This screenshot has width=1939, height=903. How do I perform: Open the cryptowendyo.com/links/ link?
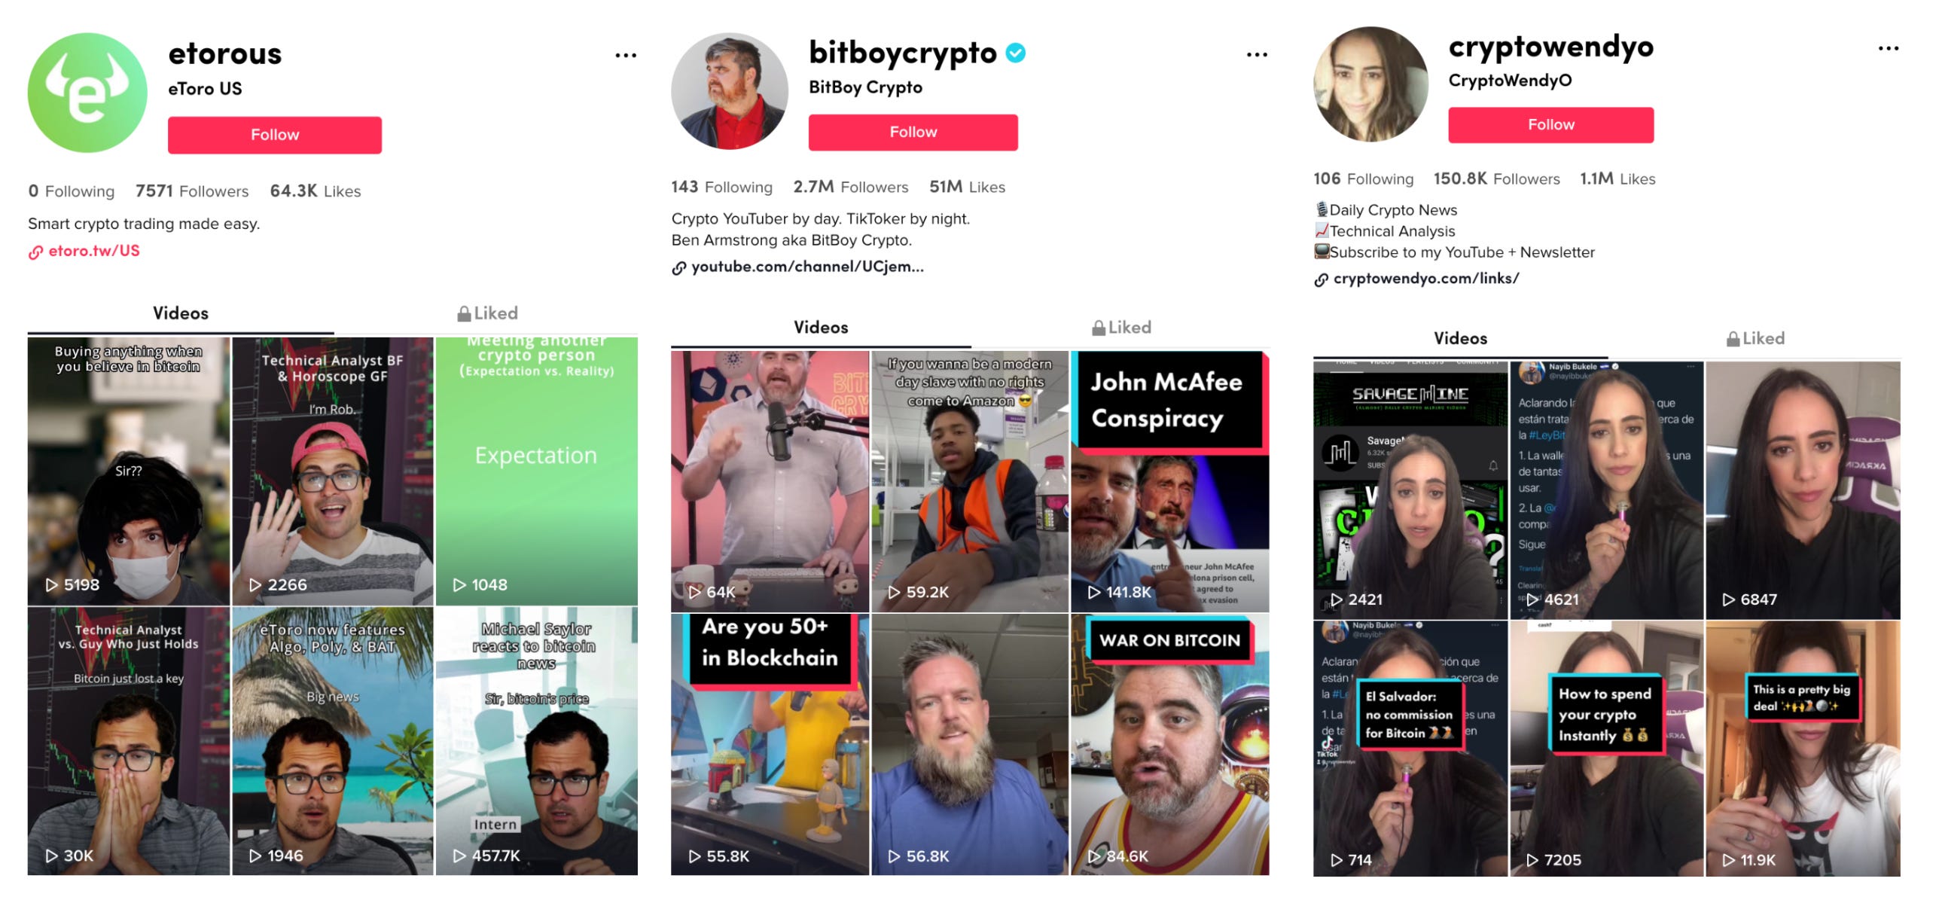coord(1426,279)
